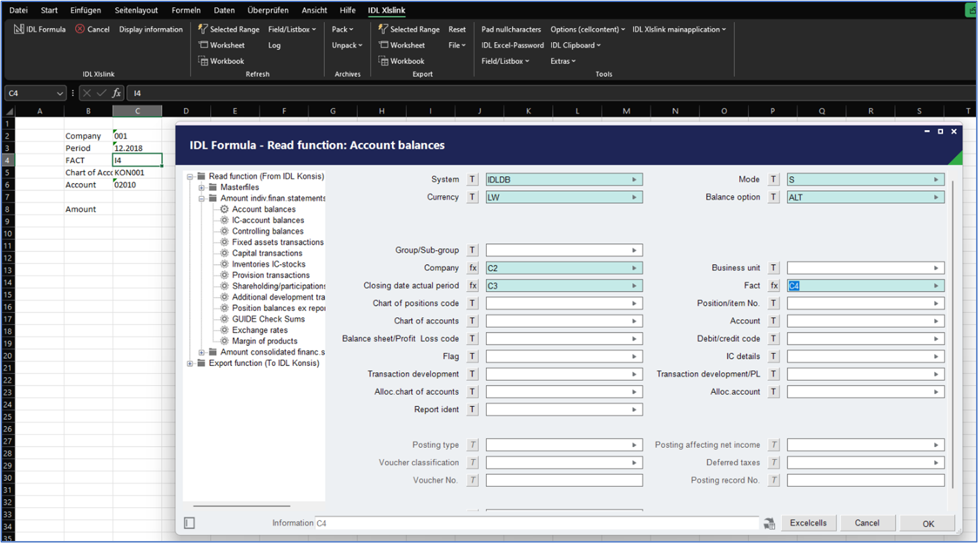978x543 pixels.
Task: Open the Überprüfen ribbon tab
Action: point(268,10)
